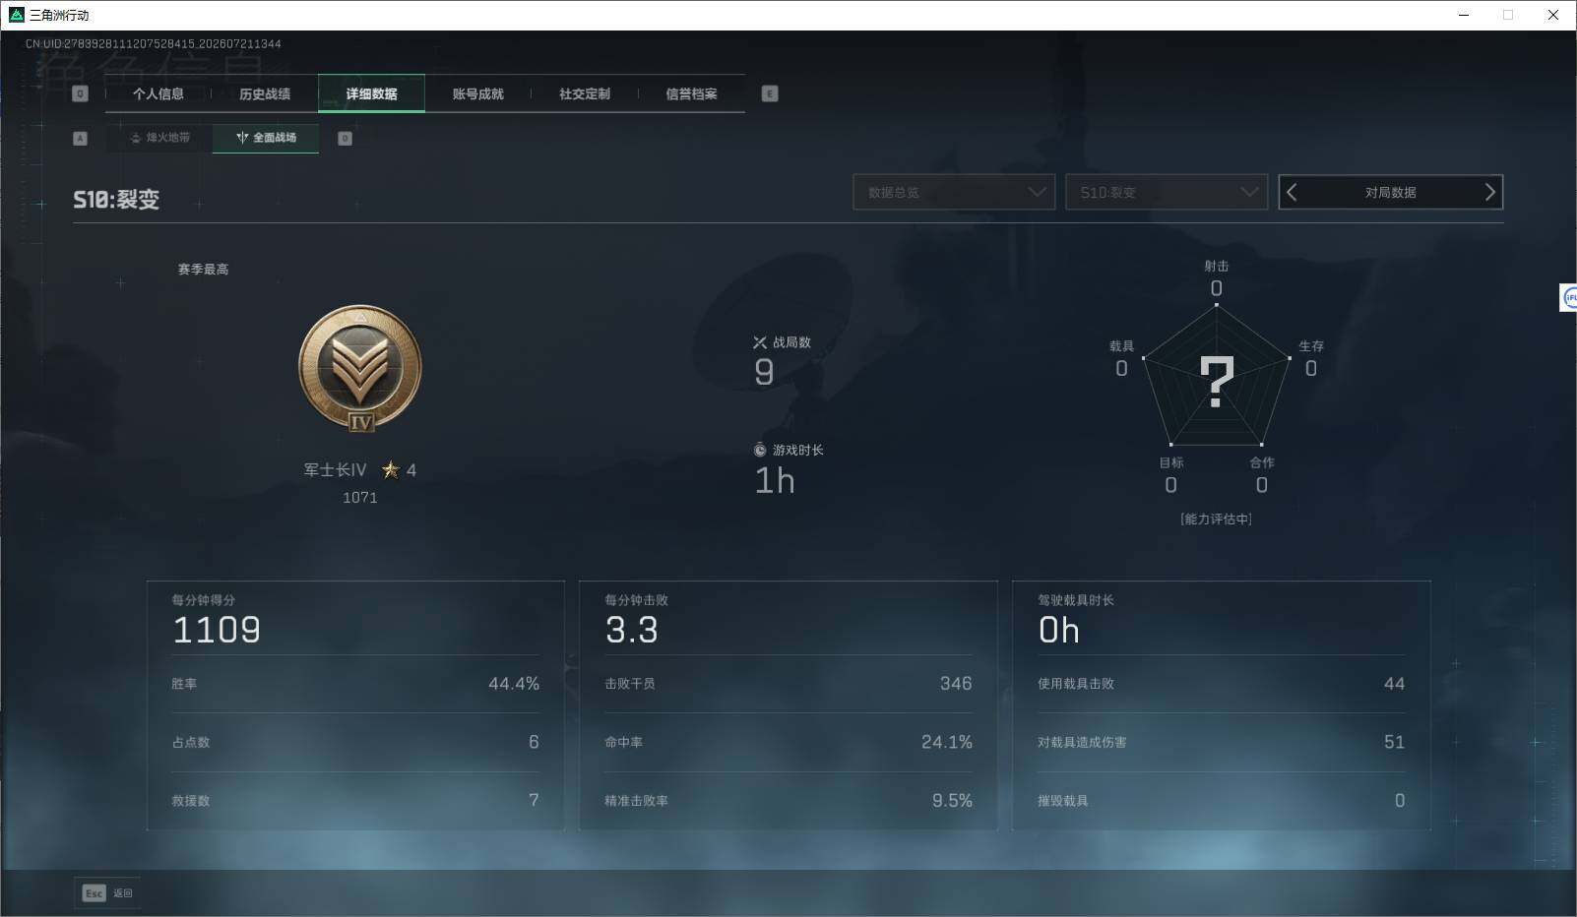Expand the 数据总览 dropdown

[954, 192]
